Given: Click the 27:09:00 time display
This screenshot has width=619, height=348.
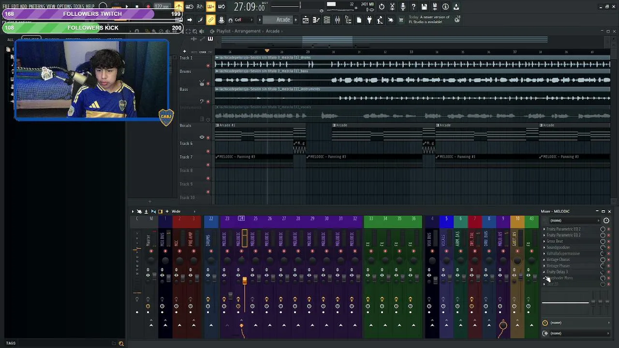Looking at the screenshot, I should (249, 7).
